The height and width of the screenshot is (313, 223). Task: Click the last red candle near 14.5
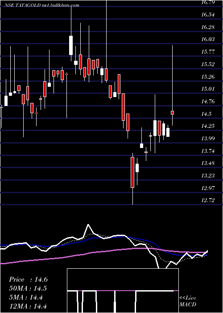tap(173, 113)
